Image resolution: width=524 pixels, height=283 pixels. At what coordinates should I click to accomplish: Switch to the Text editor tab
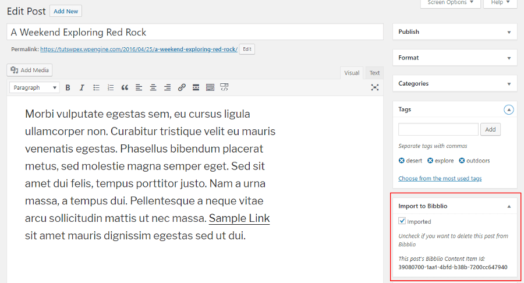(x=374, y=73)
